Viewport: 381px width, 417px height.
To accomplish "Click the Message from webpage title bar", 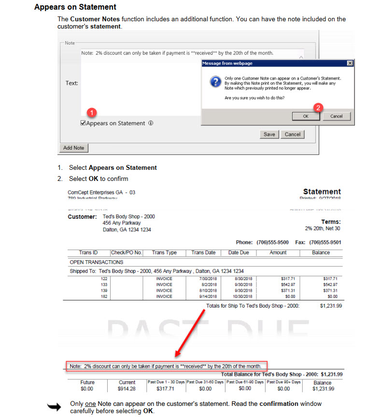I will click(x=270, y=63).
